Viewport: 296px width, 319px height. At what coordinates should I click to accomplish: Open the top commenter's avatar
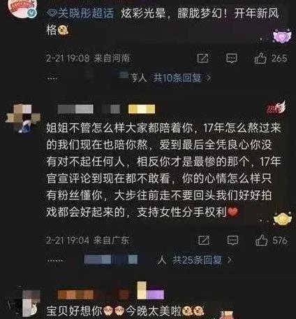pos(22,8)
